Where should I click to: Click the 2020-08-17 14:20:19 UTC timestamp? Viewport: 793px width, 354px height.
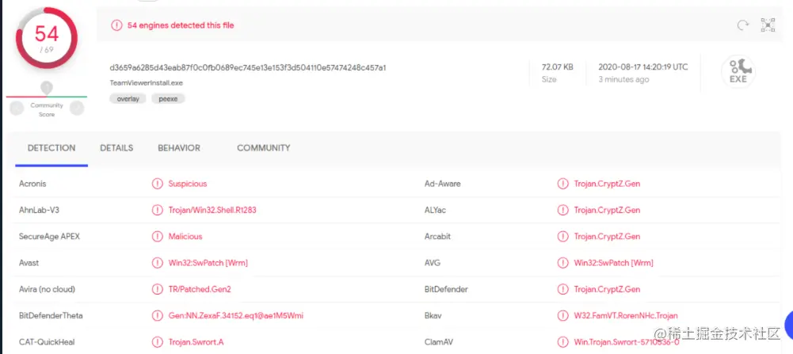tap(642, 67)
